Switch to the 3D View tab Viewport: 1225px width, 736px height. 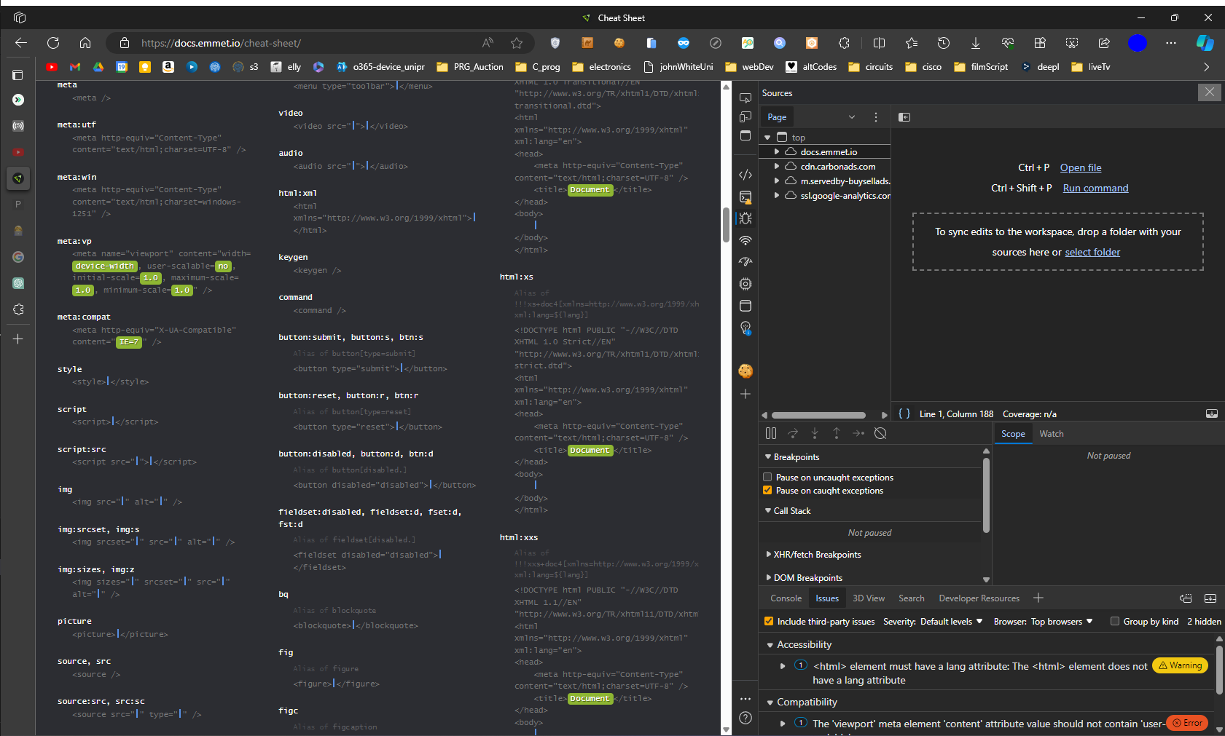[868, 598]
